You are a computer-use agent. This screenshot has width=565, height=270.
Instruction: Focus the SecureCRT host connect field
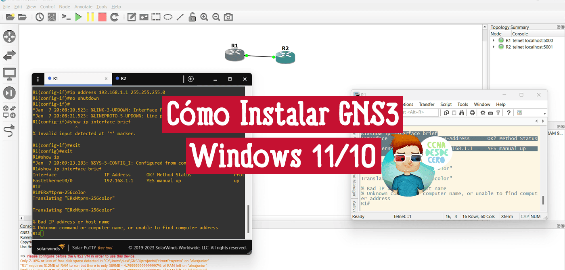[x=421, y=113]
